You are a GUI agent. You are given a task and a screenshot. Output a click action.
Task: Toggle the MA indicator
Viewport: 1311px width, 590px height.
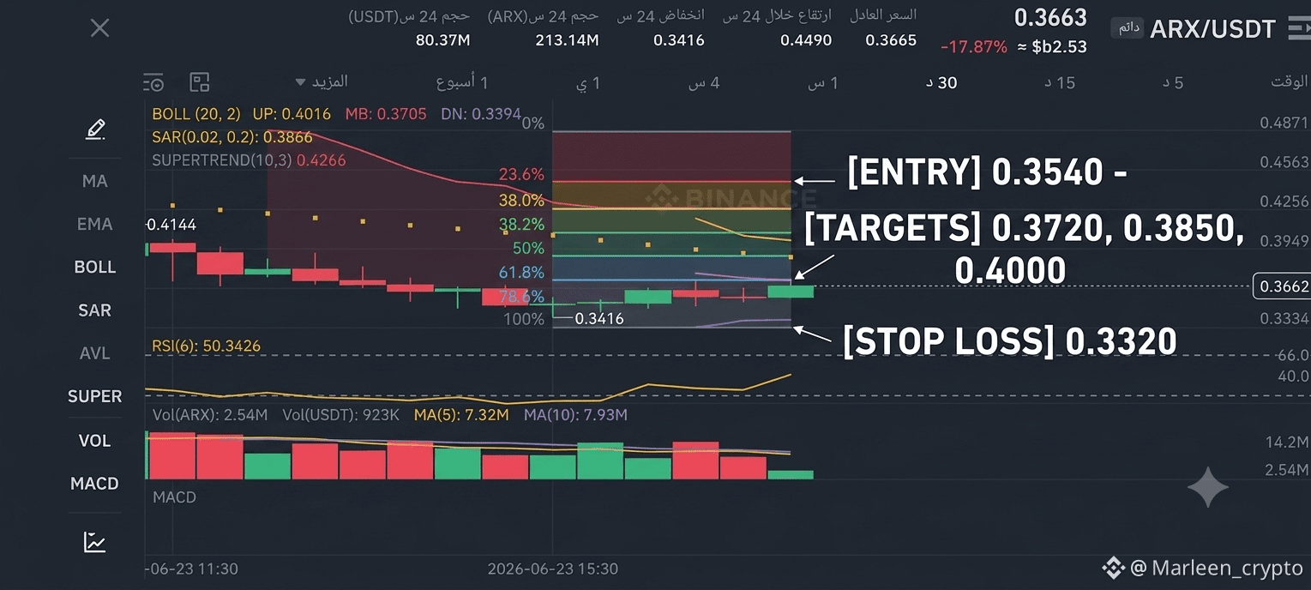point(94,181)
